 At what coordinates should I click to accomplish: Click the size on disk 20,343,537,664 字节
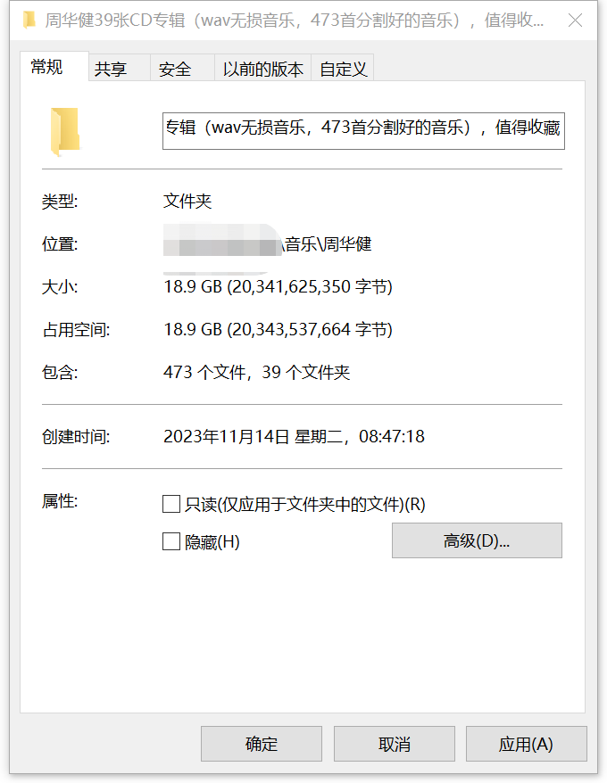click(278, 330)
